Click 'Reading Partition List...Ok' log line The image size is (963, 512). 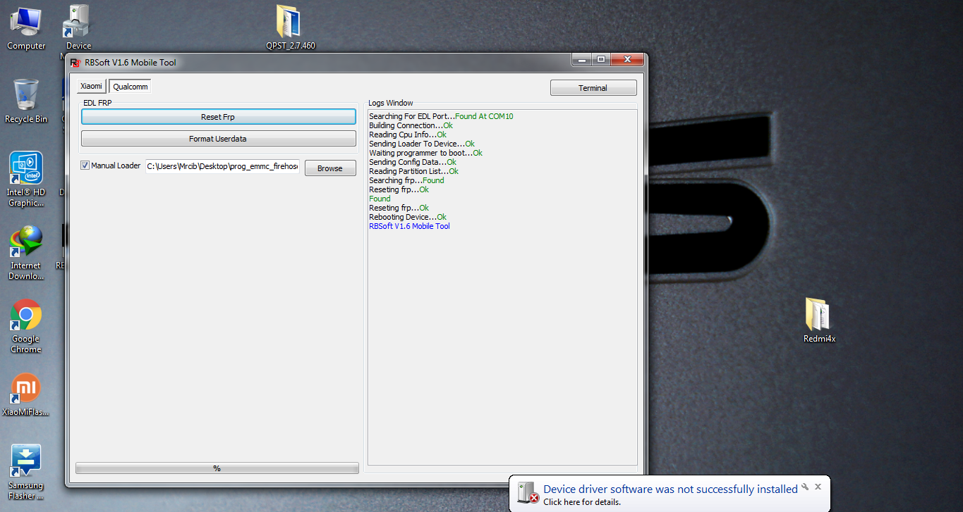point(413,171)
